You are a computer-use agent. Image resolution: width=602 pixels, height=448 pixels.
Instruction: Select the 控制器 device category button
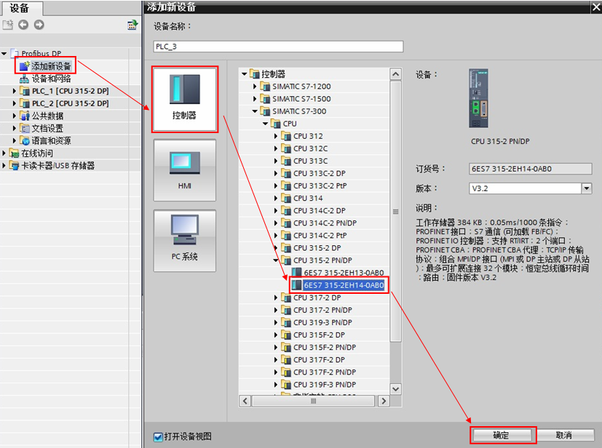point(185,100)
